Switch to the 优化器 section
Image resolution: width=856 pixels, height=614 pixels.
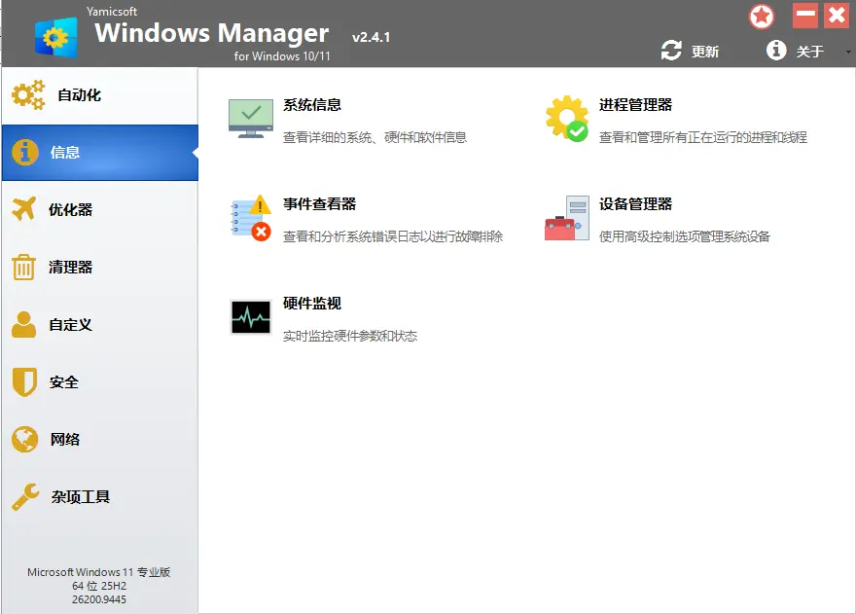100,209
